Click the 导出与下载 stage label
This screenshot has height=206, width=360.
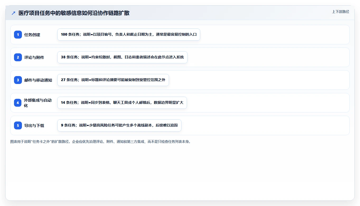tap(34, 125)
